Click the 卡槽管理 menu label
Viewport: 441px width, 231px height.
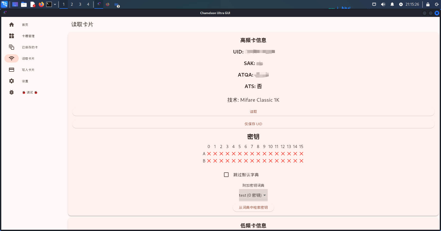pos(28,36)
